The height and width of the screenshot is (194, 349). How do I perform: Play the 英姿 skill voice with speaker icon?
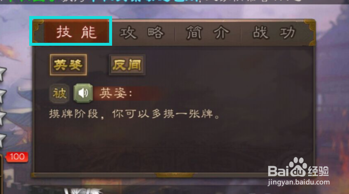pyautogui.click(x=83, y=93)
